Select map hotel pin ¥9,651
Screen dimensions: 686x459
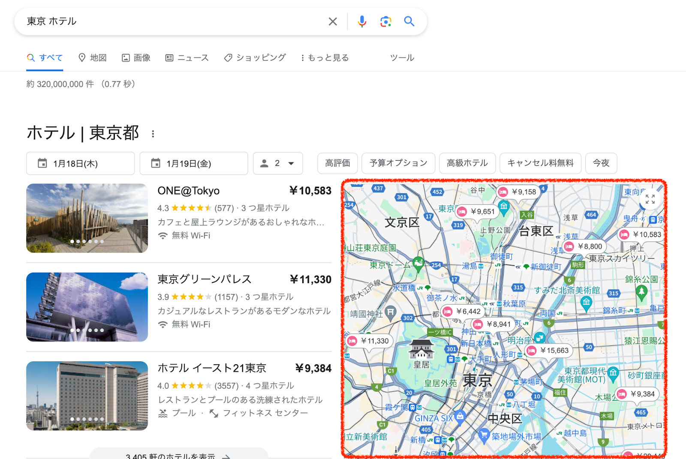tap(477, 211)
